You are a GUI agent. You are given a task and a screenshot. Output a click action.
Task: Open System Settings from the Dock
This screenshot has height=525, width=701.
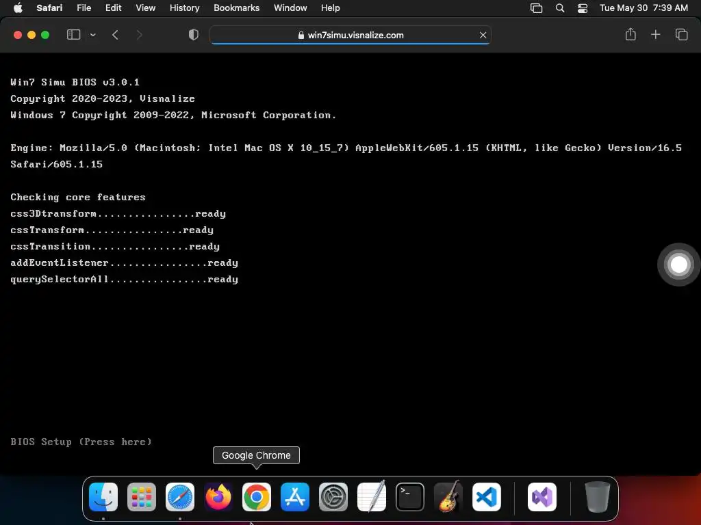click(x=333, y=497)
